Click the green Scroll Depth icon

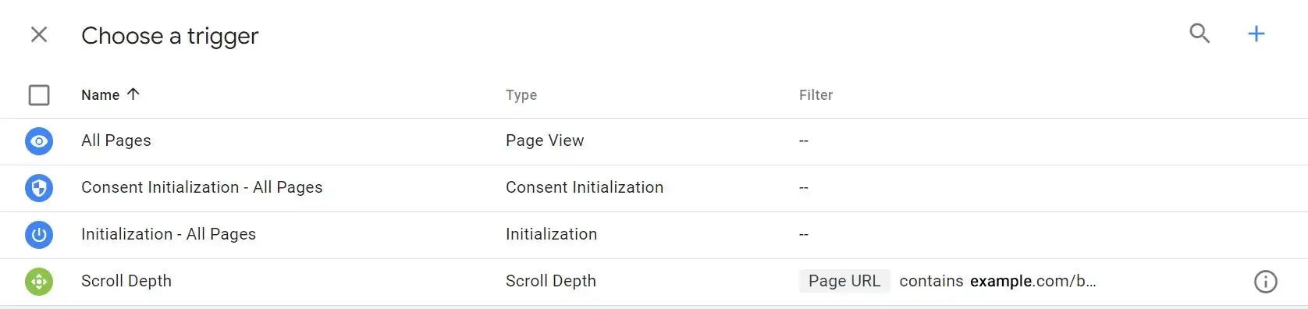tap(39, 282)
